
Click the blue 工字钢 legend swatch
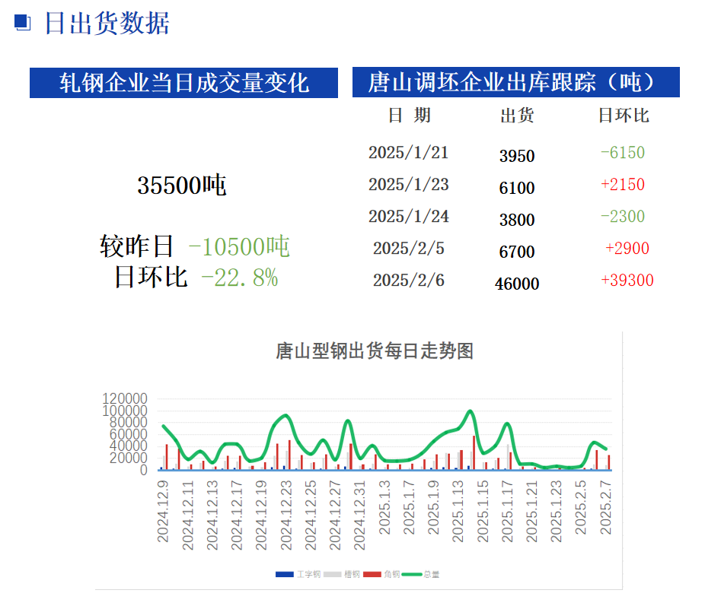[284, 574]
